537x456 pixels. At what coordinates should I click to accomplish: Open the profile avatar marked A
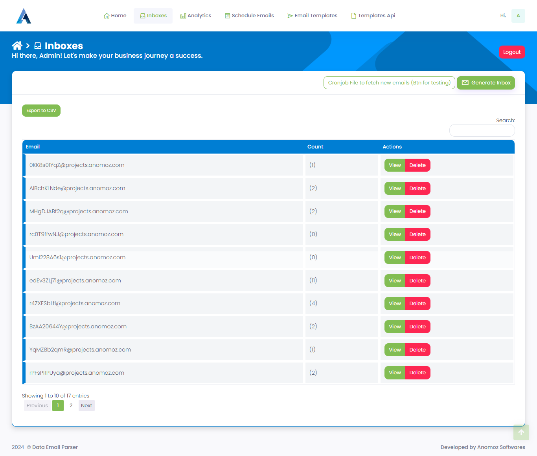point(518,16)
